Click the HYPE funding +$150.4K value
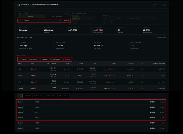Image resolution: width=183 pixels, height=134 pixels. (x=130, y=76)
